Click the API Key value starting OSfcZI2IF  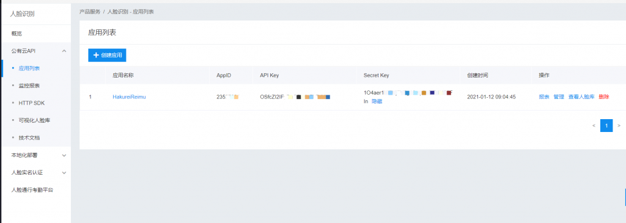pyautogui.click(x=295, y=97)
